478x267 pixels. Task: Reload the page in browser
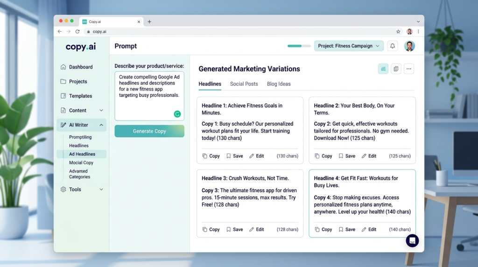coord(77,31)
